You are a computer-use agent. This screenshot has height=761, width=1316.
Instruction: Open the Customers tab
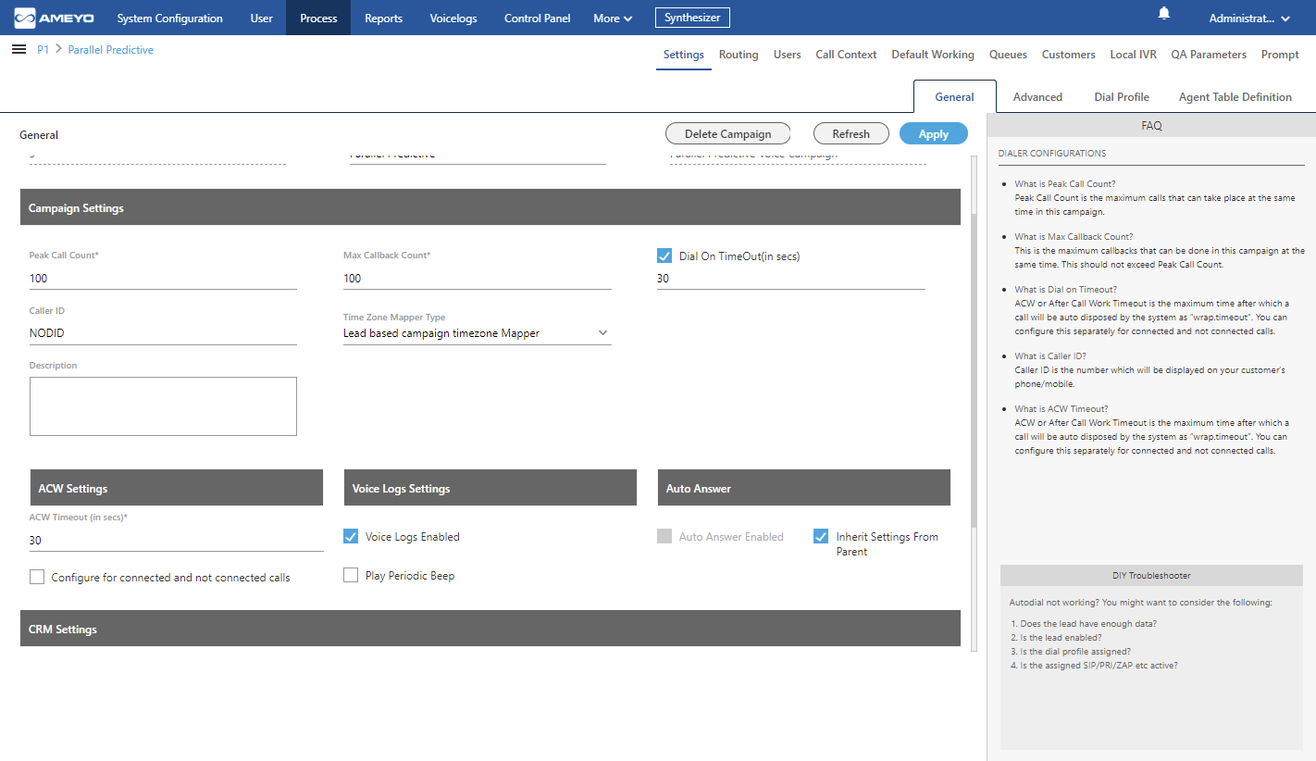1069,55
